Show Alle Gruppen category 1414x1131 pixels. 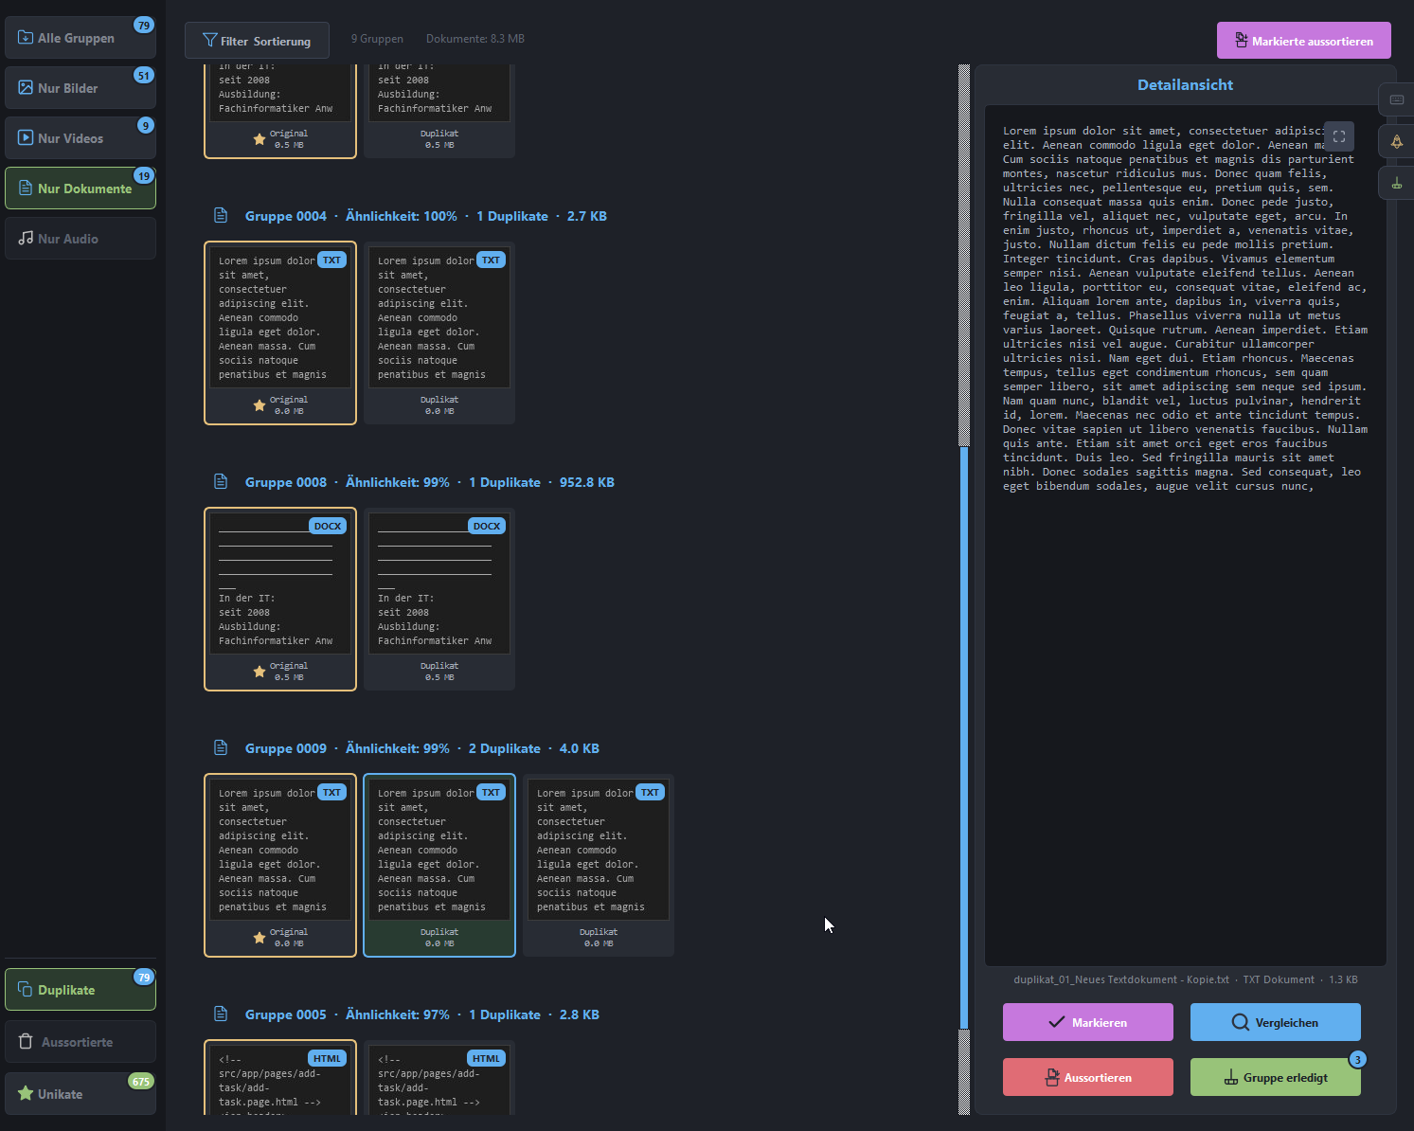[x=80, y=38]
